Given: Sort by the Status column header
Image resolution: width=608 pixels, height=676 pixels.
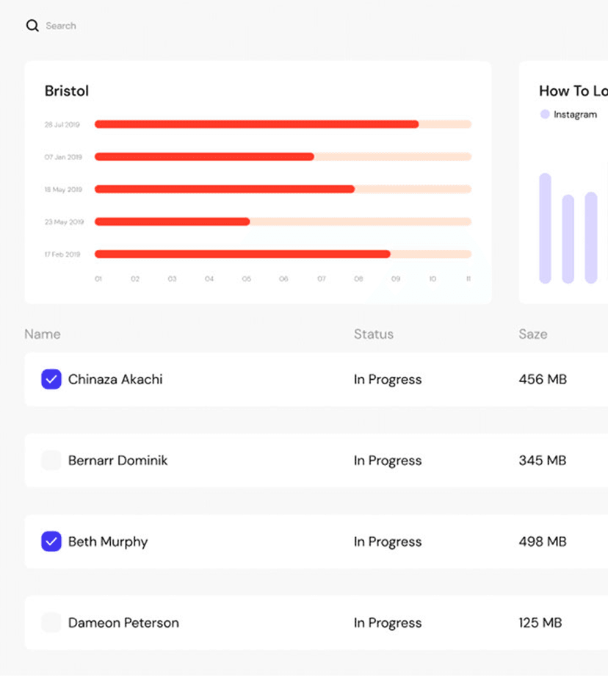Looking at the screenshot, I should pyautogui.click(x=373, y=334).
